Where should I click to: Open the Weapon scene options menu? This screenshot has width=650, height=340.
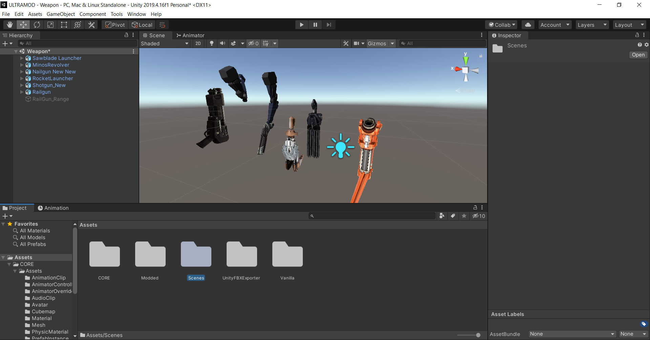[133, 51]
